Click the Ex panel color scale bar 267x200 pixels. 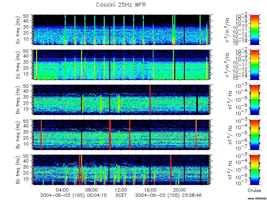point(254,30)
